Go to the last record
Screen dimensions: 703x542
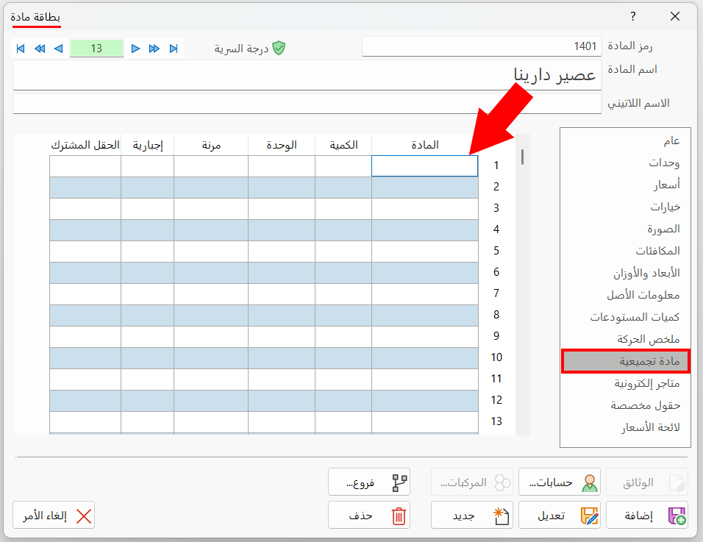pos(174,49)
